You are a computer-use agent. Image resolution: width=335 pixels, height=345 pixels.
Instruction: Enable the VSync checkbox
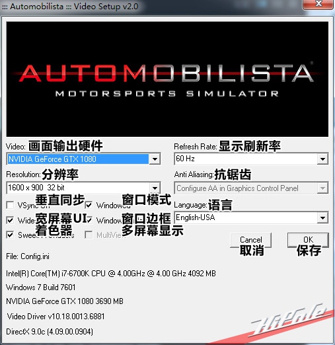[11, 205]
